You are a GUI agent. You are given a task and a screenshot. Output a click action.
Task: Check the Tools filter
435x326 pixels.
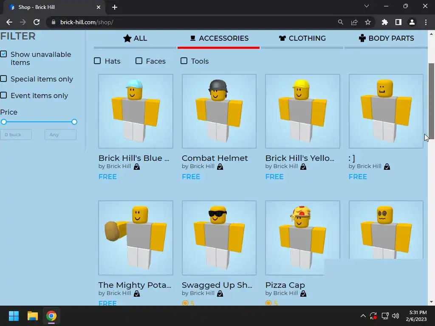(x=184, y=61)
